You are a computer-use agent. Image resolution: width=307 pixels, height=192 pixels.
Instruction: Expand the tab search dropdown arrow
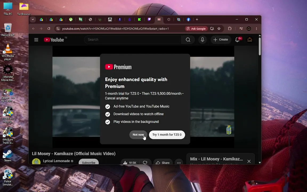pyautogui.click(x=33, y=19)
